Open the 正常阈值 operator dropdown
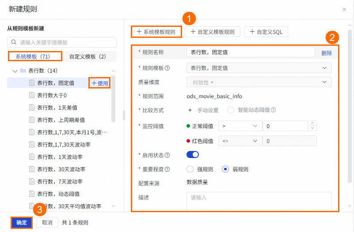Screen dimensions: 354x232 240,126
